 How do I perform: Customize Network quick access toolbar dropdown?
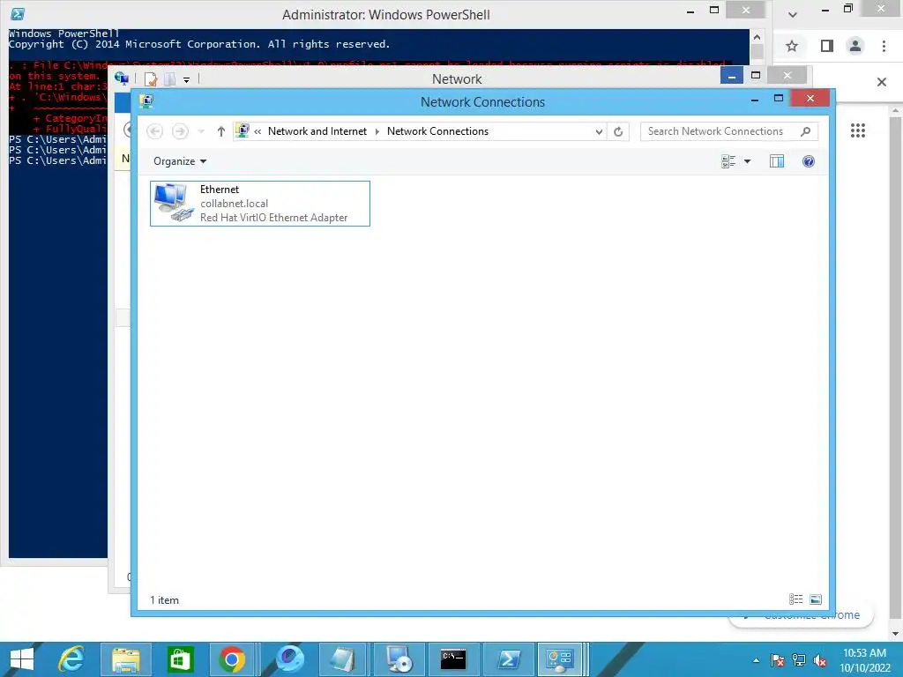pos(187,80)
